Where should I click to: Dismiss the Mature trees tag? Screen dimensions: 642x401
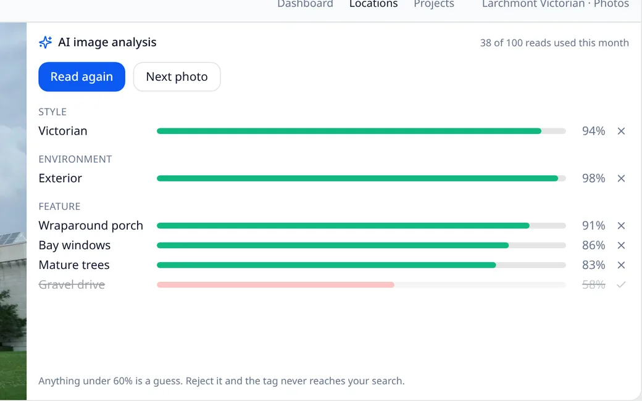(x=621, y=265)
